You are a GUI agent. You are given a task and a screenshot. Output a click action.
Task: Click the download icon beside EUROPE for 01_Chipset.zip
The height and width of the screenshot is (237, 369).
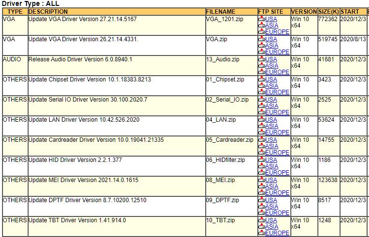[262, 92]
